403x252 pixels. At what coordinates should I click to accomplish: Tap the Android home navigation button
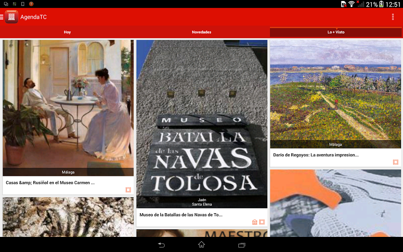click(201, 244)
